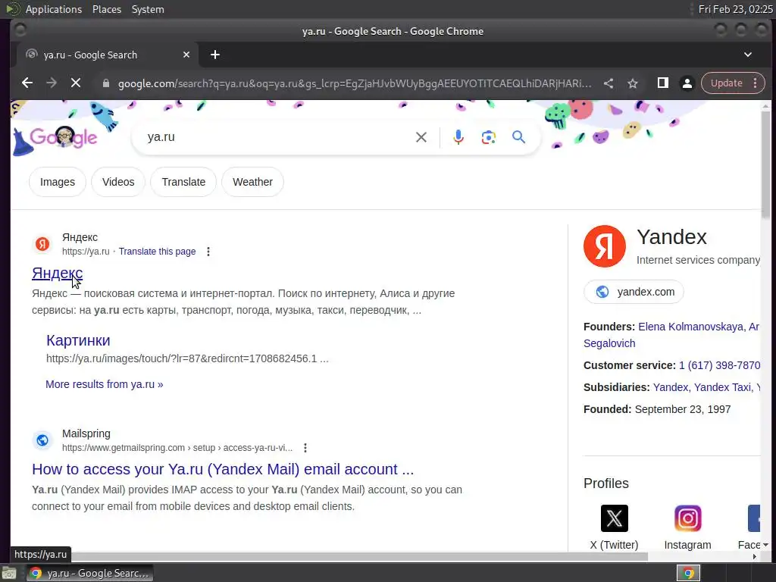Click the horizontal scrollbar right arrow
Screen dimensions: 776x582
[x=754, y=557]
